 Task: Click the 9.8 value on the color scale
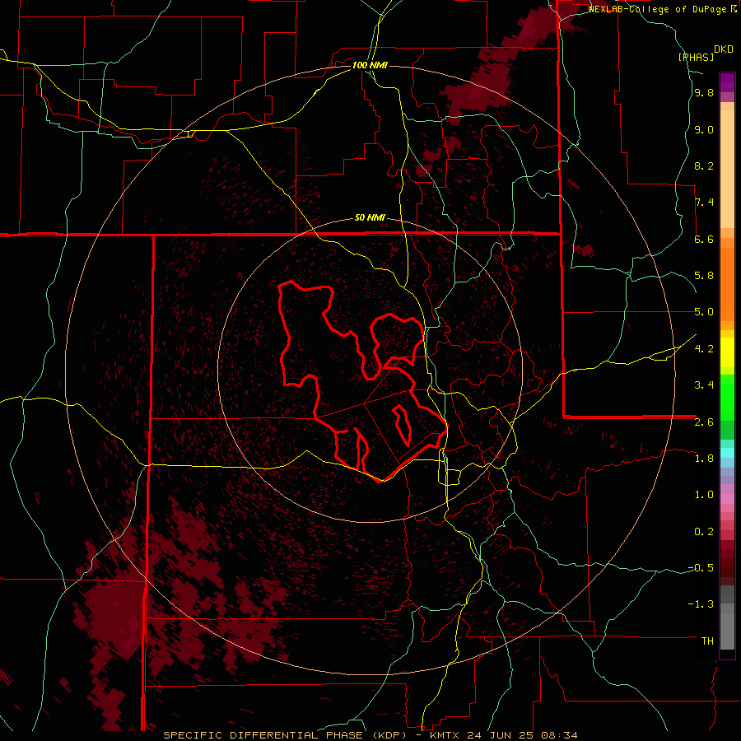(x=704, y=93)
